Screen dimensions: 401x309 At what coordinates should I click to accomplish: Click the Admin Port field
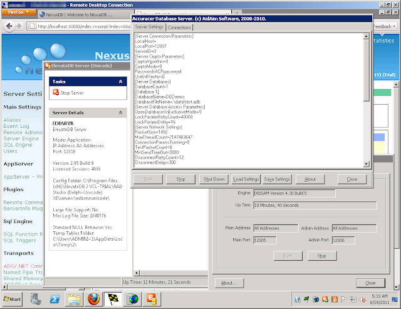point(343,240)
